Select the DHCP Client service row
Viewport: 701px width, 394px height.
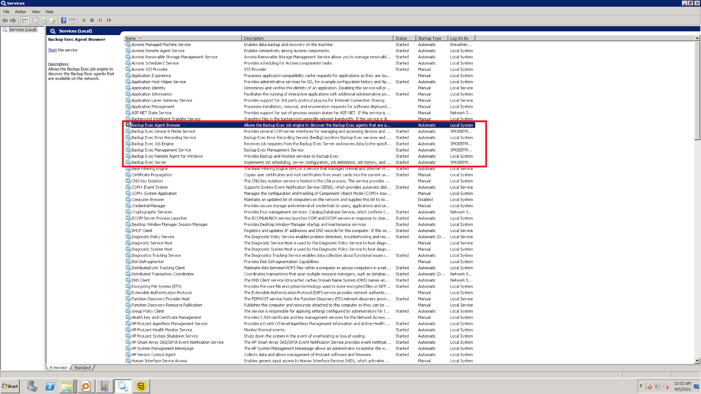pos(300,231)
